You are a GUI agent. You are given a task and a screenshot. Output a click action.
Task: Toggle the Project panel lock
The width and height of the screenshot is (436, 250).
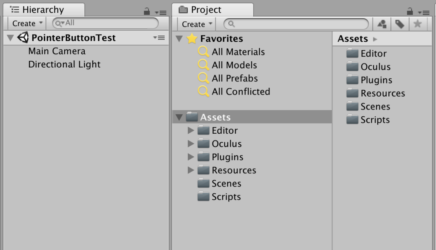coord(410,12)
